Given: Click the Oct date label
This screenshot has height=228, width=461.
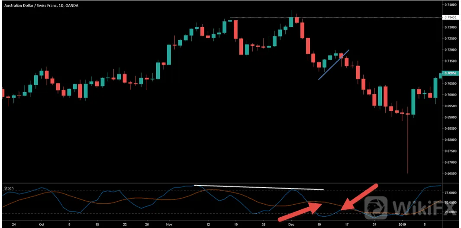Looking at the screenshot, I should tap(42, 224).
